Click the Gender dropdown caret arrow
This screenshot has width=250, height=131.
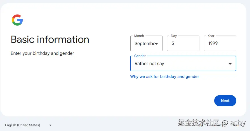click(x=230, y=64)
